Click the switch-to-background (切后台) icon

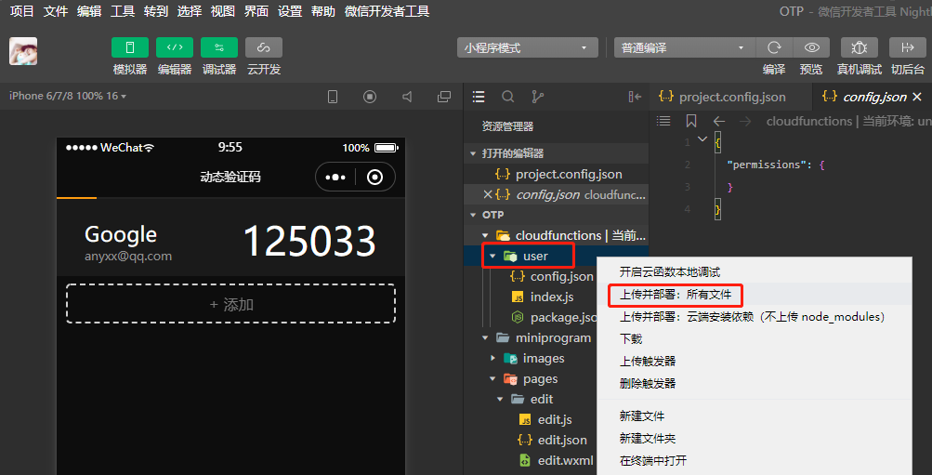coord(907,47)
